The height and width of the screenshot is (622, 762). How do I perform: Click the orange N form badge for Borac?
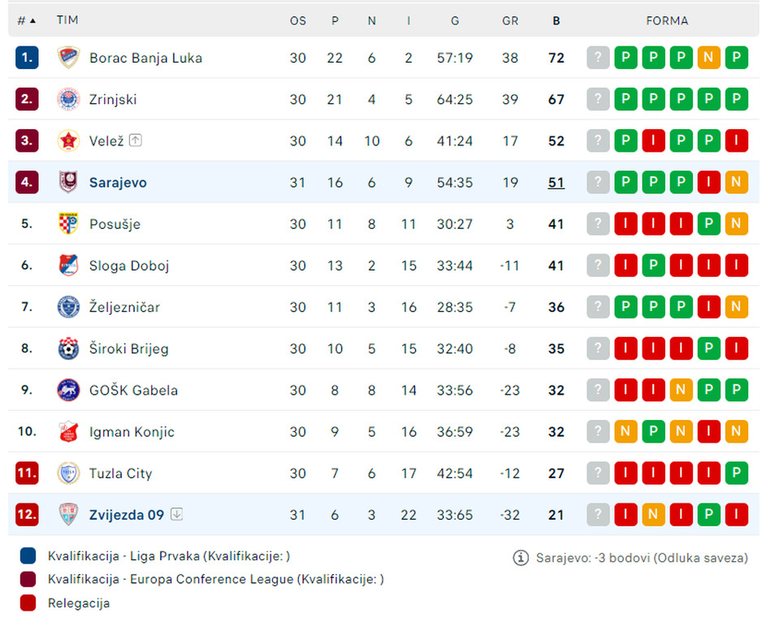pos(708,58)
